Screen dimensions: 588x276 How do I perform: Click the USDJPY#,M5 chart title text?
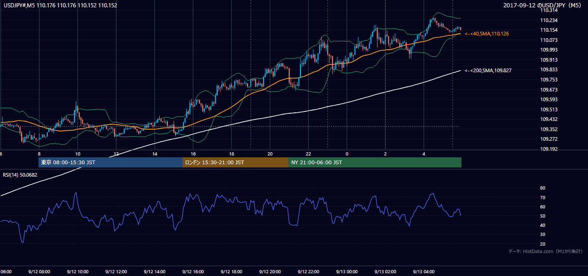(60, 6)
